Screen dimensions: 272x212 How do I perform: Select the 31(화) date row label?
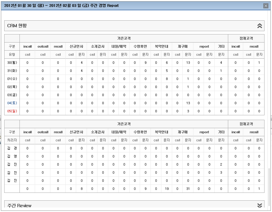tap(12, 71)
